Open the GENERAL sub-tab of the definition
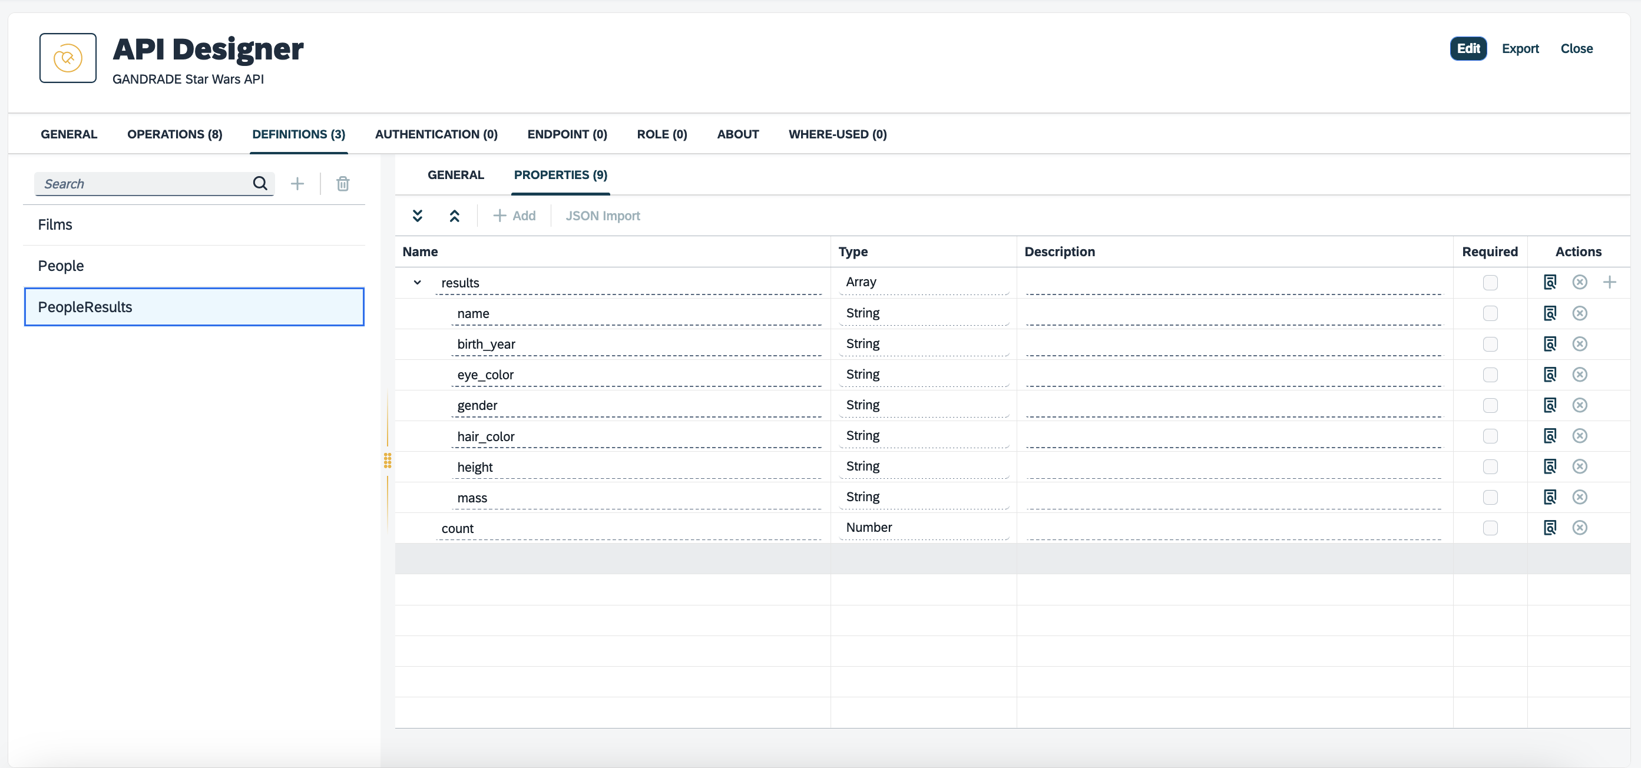 [x=455, y=174]
